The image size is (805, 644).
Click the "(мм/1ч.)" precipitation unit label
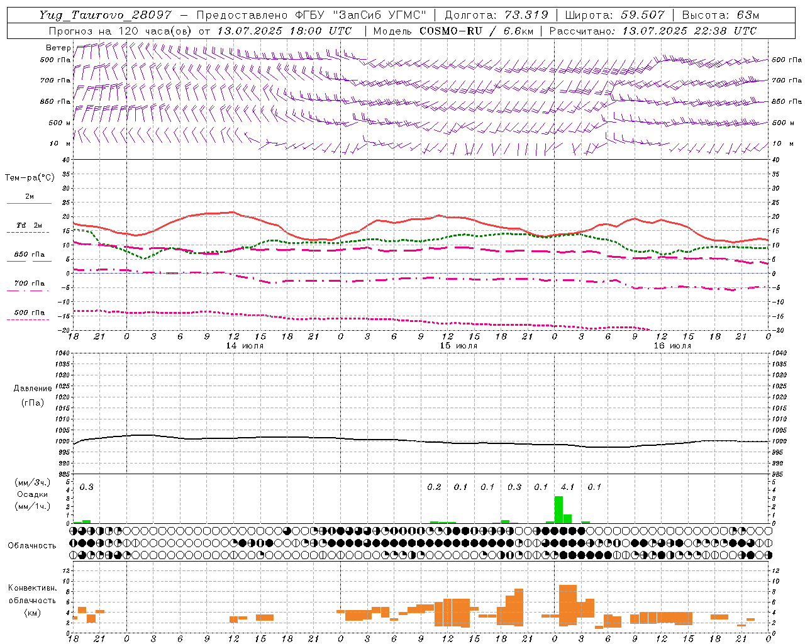[33, 506]
